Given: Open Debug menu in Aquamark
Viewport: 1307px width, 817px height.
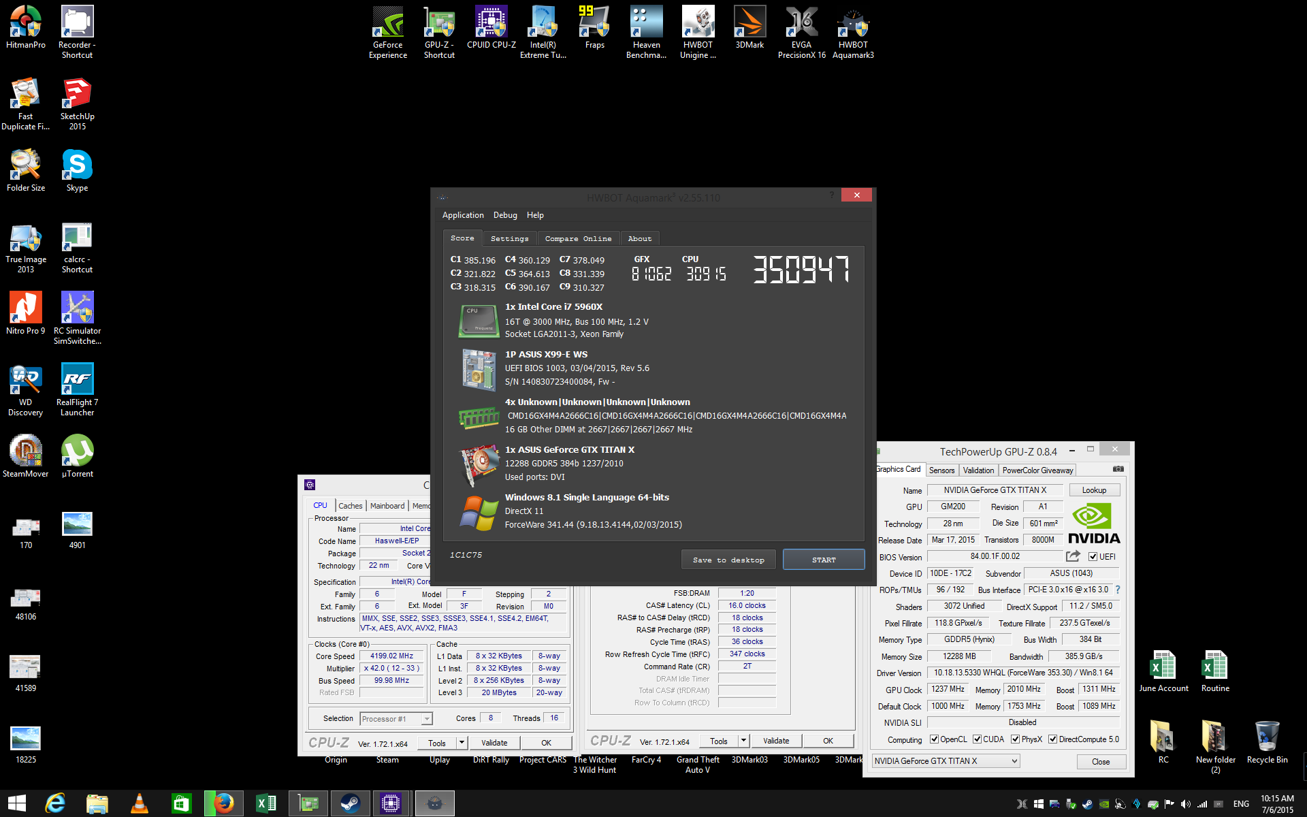Looking at the screenshot, I should coord(505,215).
